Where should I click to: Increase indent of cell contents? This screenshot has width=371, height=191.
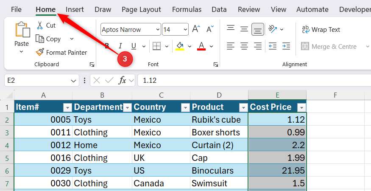pos(286,46)
